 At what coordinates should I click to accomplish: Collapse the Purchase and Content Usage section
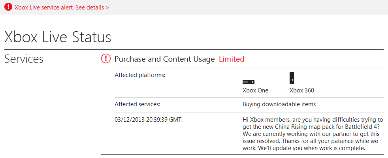[x=164, y=59]
